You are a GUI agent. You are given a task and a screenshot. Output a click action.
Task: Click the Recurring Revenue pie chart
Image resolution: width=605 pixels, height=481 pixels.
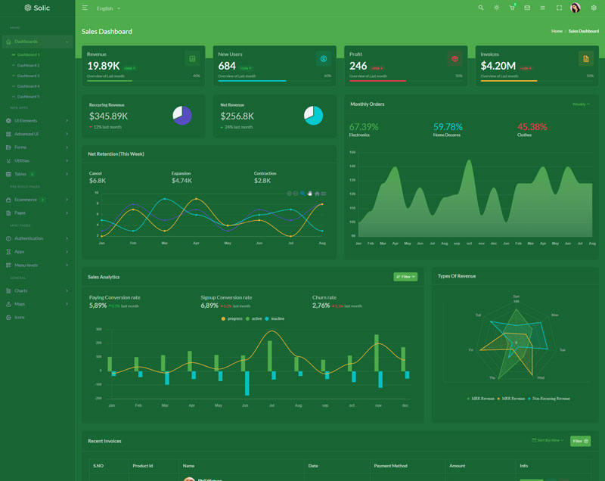[x=182, y=115]
